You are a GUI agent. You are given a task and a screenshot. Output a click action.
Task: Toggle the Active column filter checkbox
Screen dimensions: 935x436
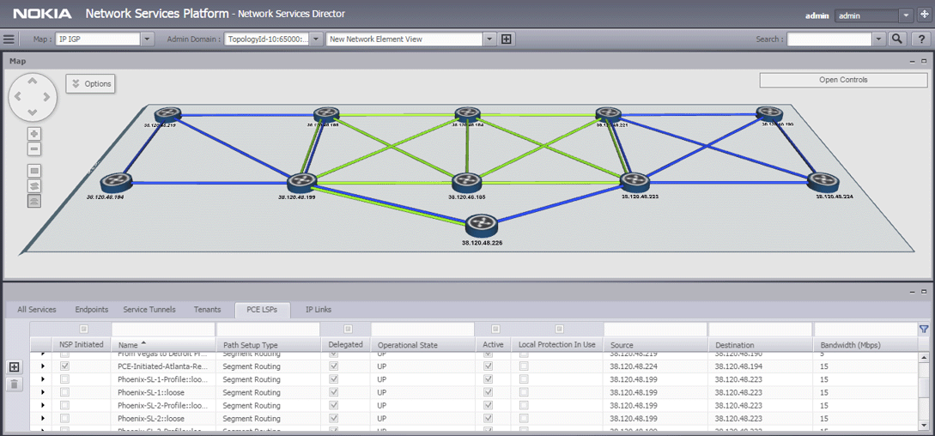coord(495,329)
